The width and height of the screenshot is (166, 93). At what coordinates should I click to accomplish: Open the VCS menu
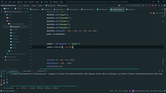click(51, 2)
